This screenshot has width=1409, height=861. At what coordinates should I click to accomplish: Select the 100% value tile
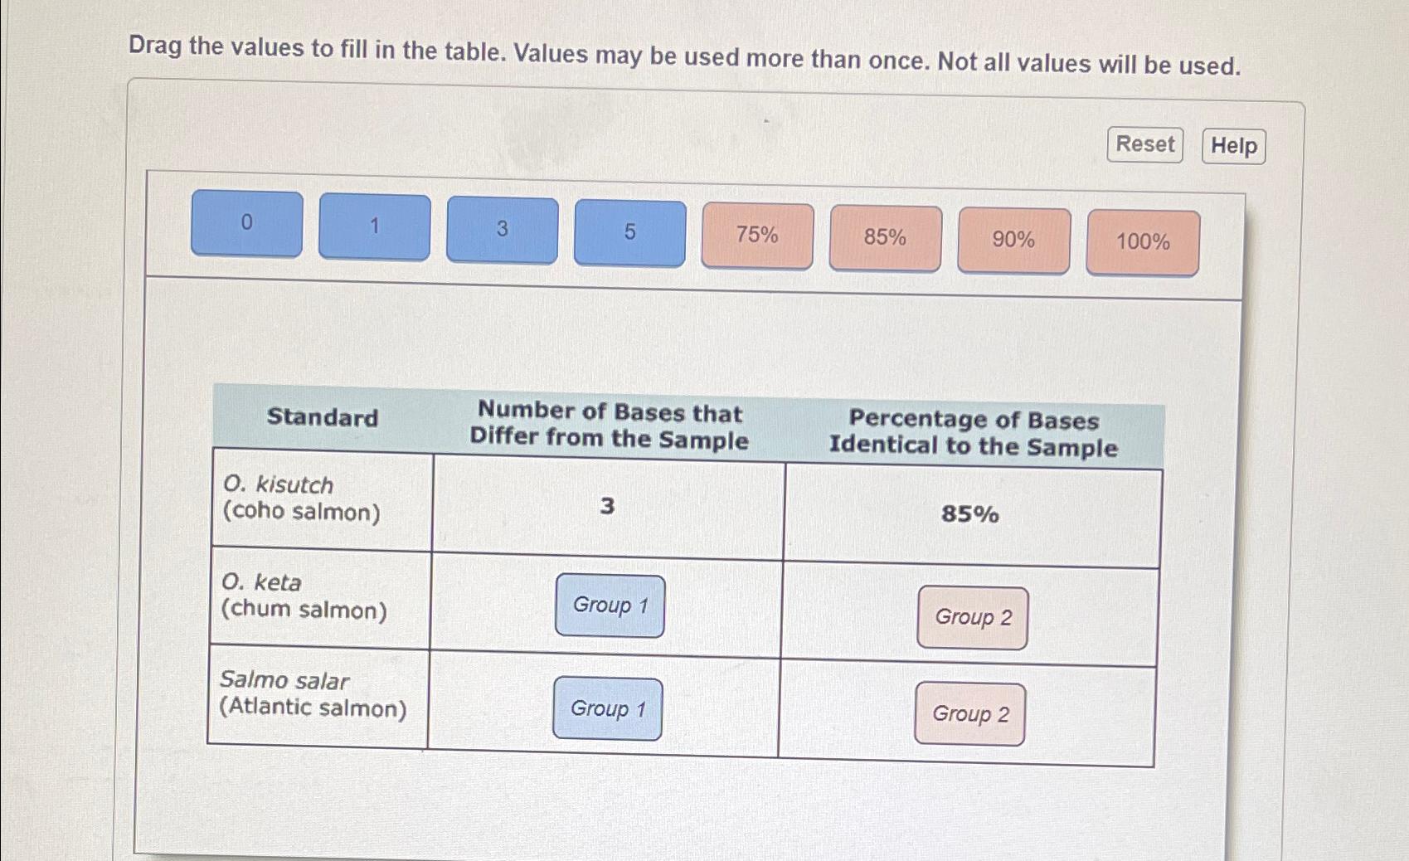[1142, 241]
